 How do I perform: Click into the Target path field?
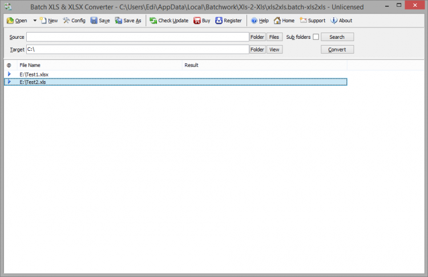point(138,50)
